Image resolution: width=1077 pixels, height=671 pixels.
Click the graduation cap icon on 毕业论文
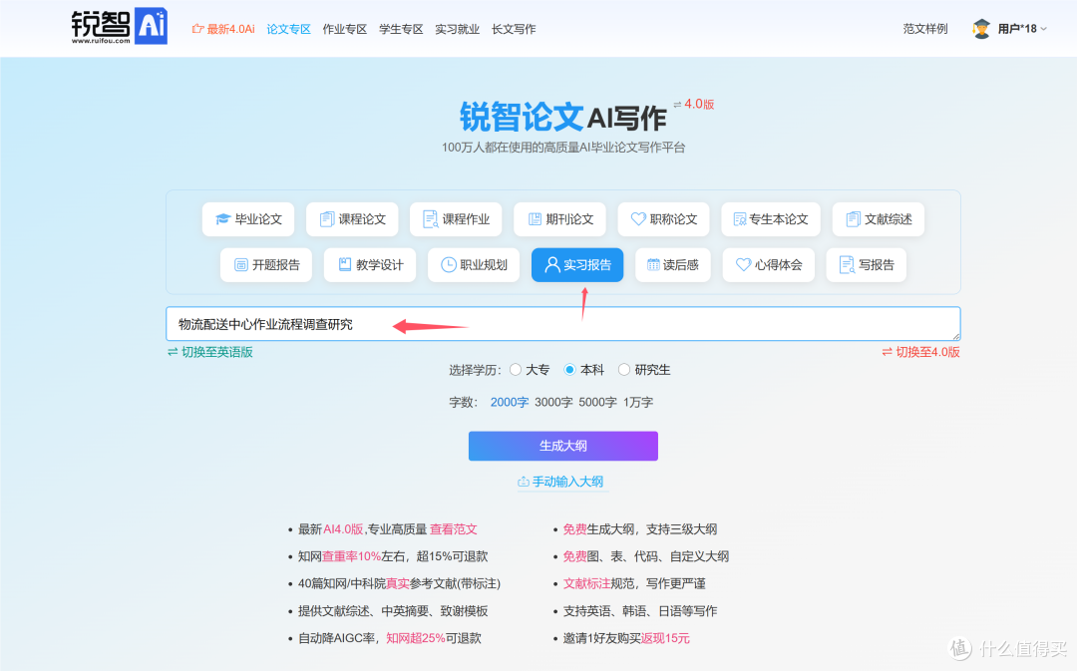[222, 219]
